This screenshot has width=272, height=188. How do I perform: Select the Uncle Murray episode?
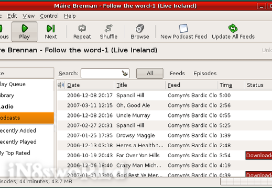[165, 115]
